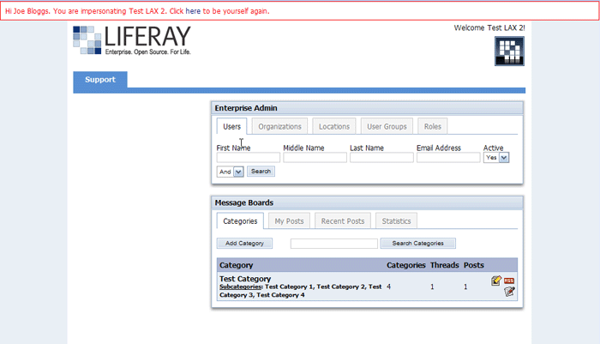Click the Threads column header

tap(444, 265)
